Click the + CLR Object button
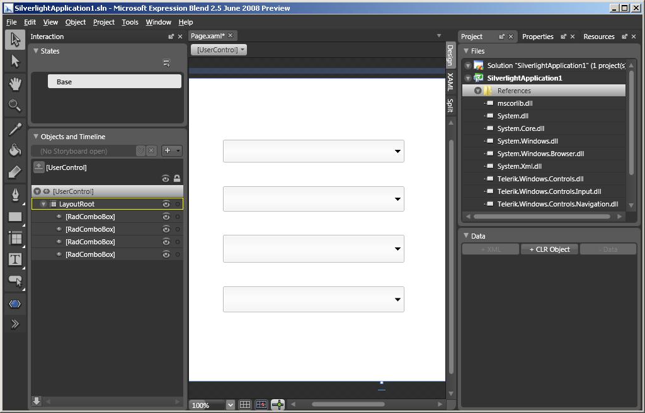Viewport: 645px width, 413px height. [x=549, y=249]
